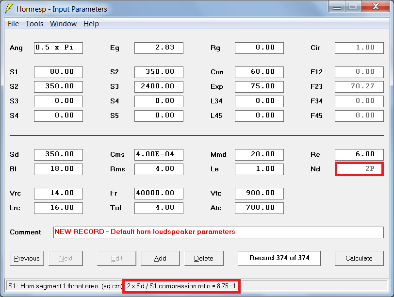Click the left column S3 field, label beside S2

[x=58, y=101]
